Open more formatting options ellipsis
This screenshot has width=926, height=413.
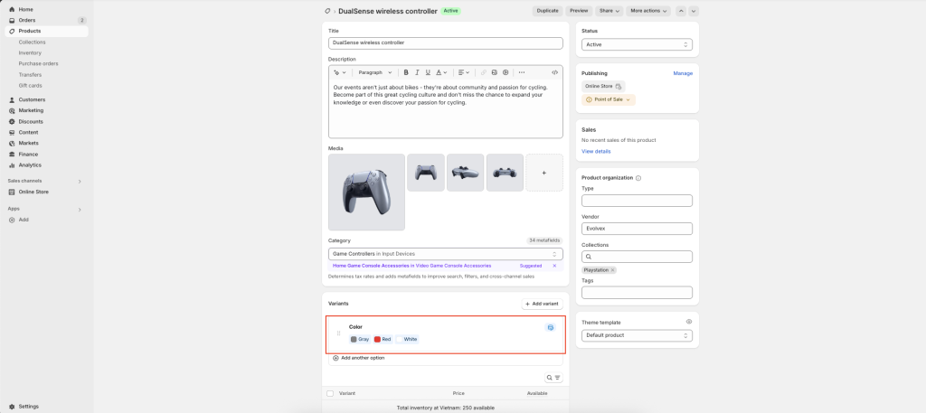pyautogui.click(x=522, y=72)
